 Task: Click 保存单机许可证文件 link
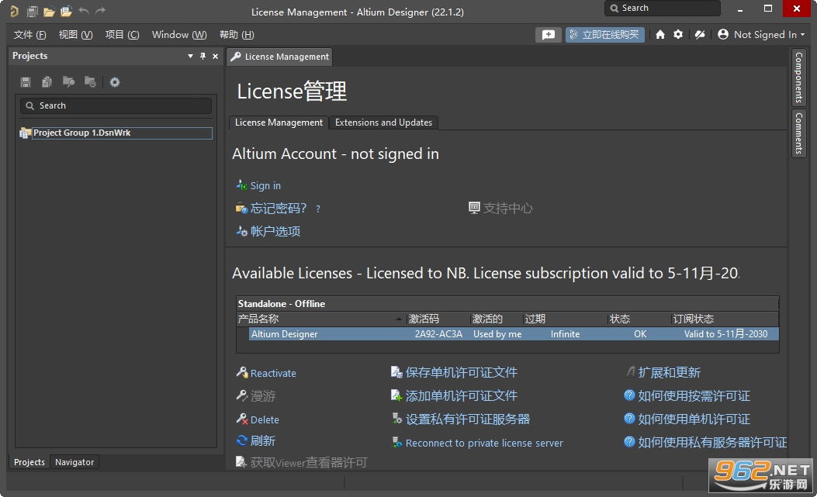pos(461,372)
